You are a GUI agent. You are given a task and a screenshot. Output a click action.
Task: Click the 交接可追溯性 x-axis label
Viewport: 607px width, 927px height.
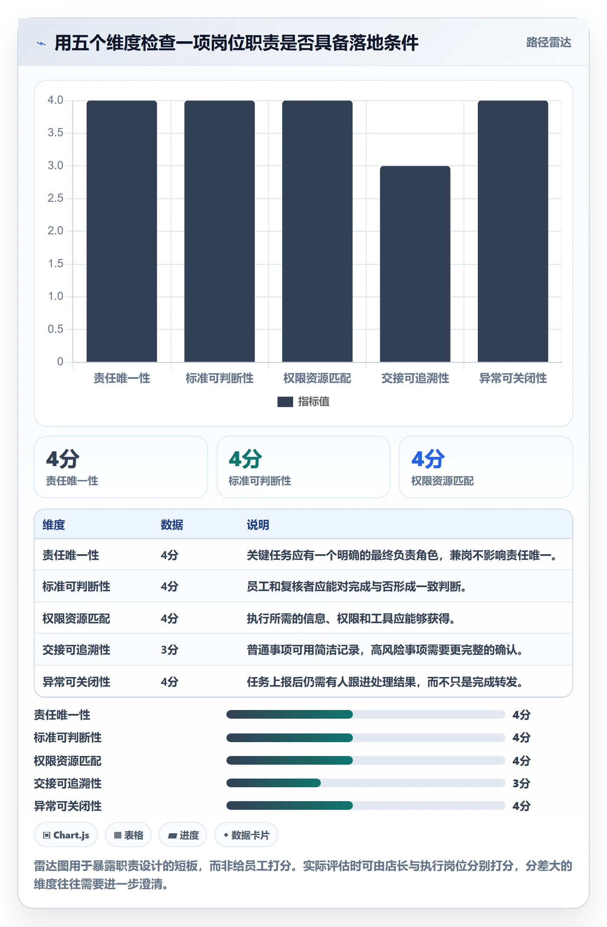415,378
